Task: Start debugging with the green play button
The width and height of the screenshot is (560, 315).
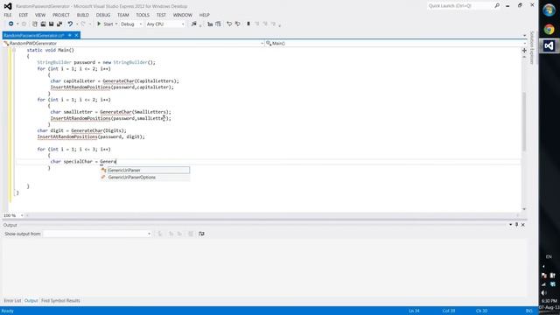Action: 99,24
